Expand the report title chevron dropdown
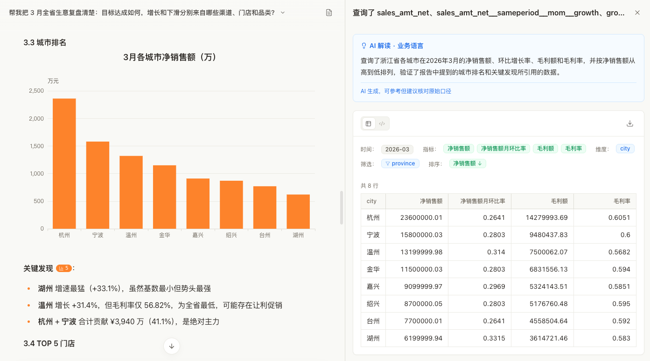Image resolution: width=650 pixels, height=361 pixels. pos(283,13)
